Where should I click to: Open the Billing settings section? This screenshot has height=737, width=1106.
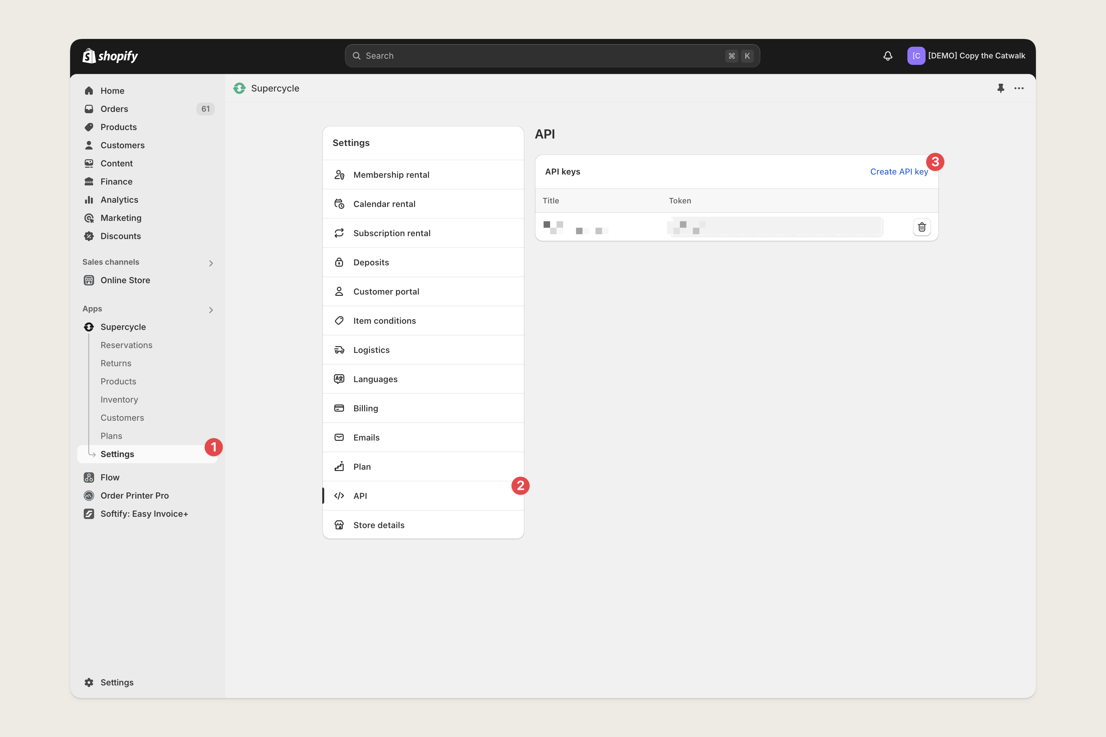click(x=365, y=408)
